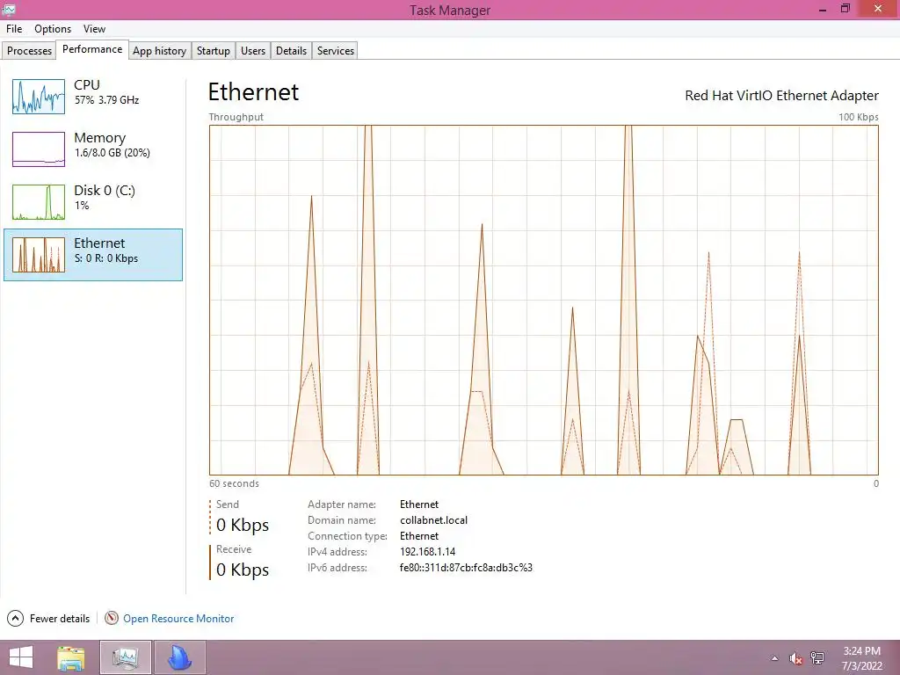Click the network tray icon
900x675 pixels.
click(x=817, y=658)
